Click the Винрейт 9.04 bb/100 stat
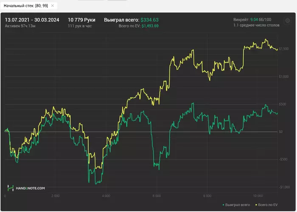Image resolution: width=297 pixels, height=212 pixels. [252, 19]
